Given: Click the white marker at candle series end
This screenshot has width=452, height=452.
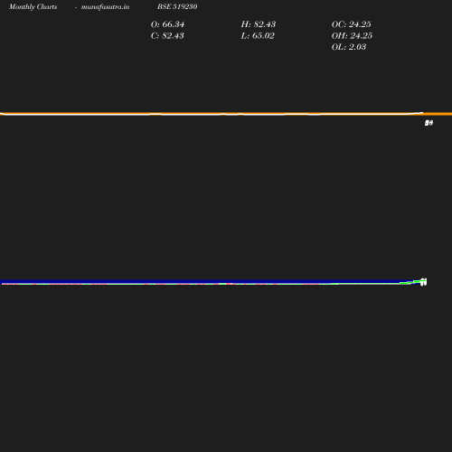Looking at the screenshot, I should (423, 282).
